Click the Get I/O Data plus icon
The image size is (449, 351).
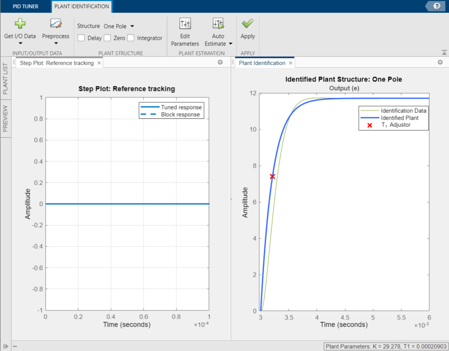20,24
